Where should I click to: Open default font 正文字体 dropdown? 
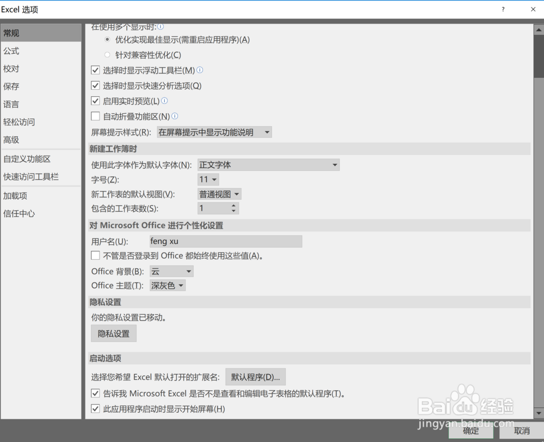pos(268,165)
